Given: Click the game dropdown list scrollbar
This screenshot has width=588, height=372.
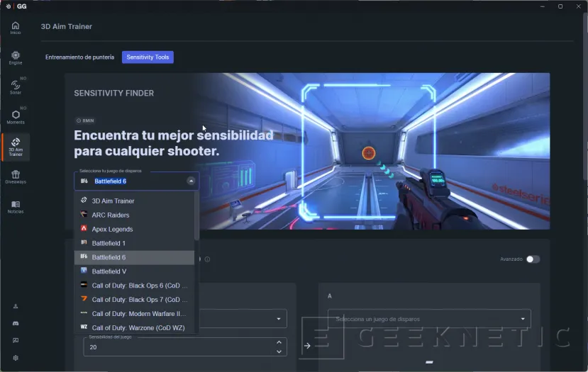Looking at the screenshot, I should point(196,217).
